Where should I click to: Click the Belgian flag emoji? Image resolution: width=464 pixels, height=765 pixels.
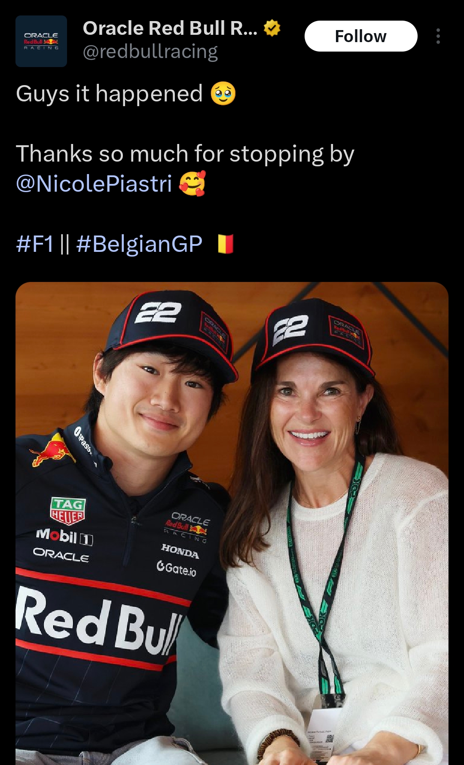[226, 244]
